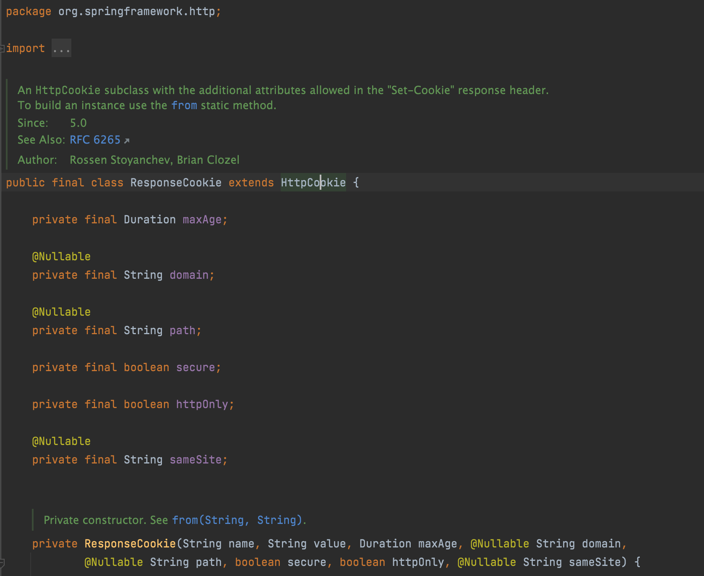Click the external-link arrow icon after RFC 6265
The image size is (704, 576).
pos(127,141)
